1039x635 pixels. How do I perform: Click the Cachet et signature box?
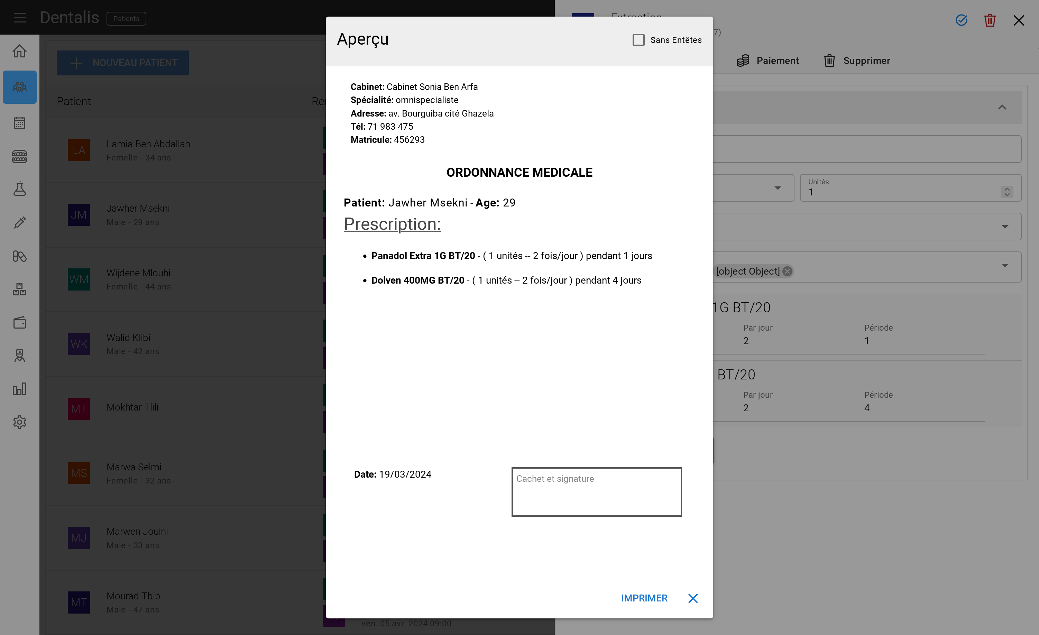(597, 491)
